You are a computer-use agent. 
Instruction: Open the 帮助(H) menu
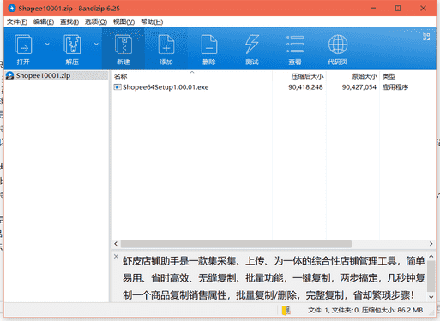(152, 22)
